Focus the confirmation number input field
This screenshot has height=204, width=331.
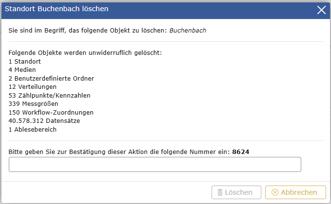coord(155,165)
